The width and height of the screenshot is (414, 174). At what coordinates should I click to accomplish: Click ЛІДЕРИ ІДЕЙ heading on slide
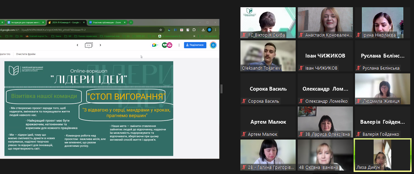89,79
